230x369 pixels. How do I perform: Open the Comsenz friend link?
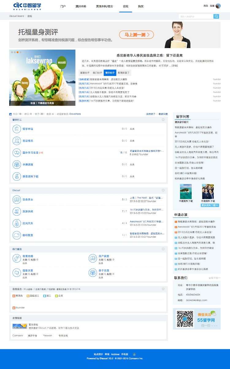click(x=18, y=336)
